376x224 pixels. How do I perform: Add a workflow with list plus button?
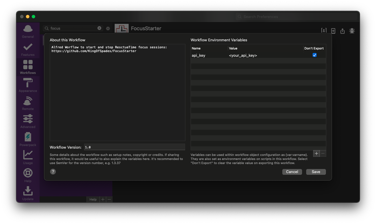103,199
